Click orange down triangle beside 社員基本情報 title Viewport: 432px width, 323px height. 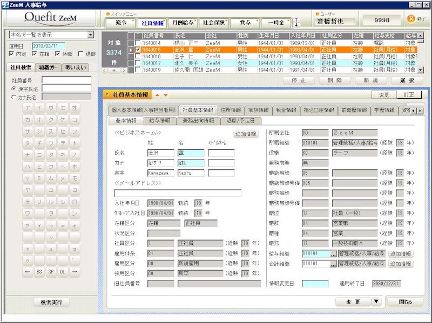coord(166,95)
